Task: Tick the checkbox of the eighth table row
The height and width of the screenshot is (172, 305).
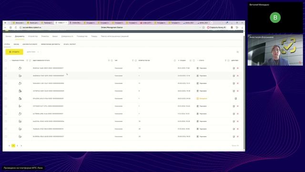Action: click(6, 121)
